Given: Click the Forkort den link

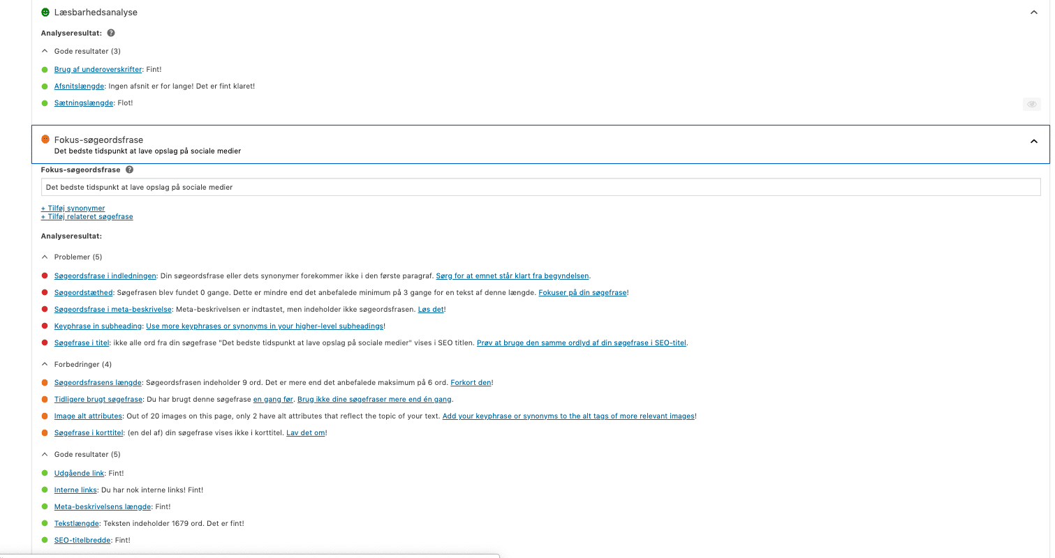Looking at the screenshot, I should pos(471,382).
